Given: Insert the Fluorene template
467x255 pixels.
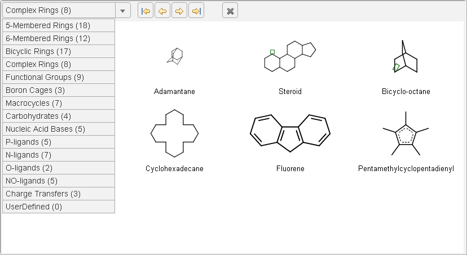Looking at the screenshot, I should [290, 133].
